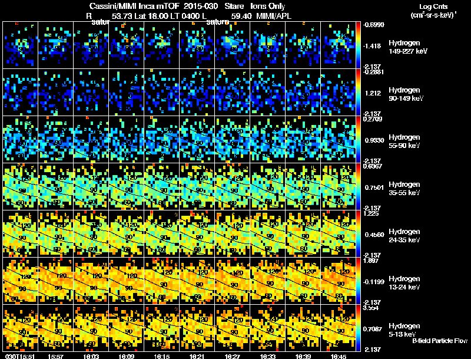
Task: Click the '15:57' time axis label
Action: [55, 356]
